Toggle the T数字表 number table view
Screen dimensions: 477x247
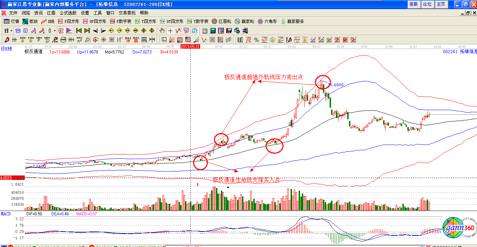pos(198,21)
